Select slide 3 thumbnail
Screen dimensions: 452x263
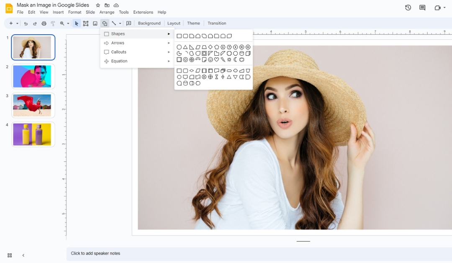coord(33,105)
